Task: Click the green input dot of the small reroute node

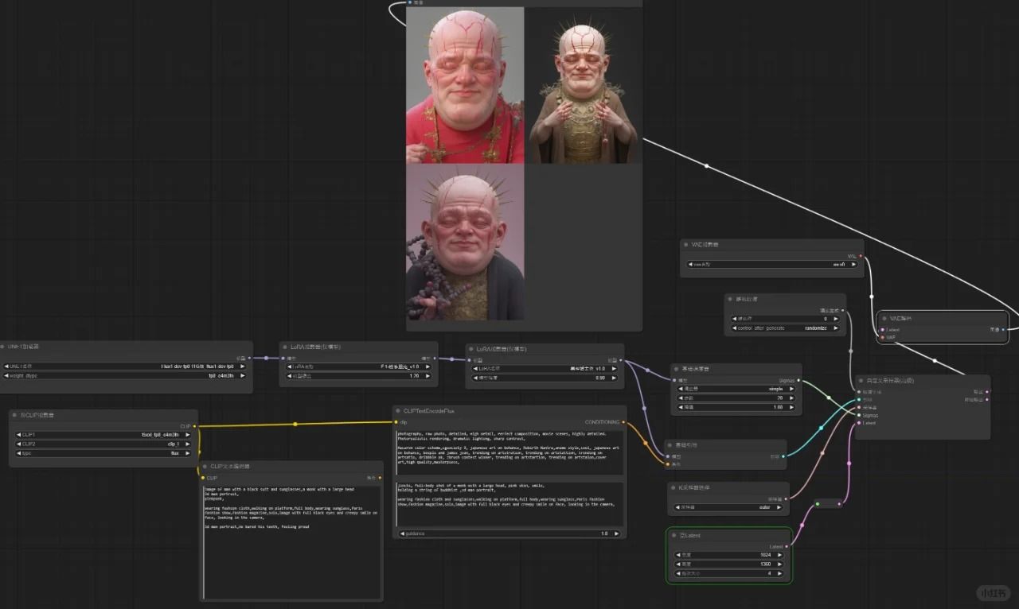Action: [x=818, y=504]
